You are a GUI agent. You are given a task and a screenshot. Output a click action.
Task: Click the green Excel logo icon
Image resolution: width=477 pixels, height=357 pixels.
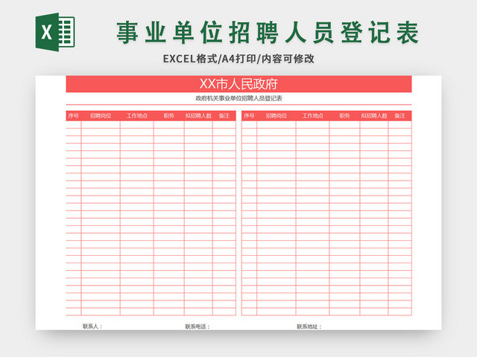[x=55, y=32]
